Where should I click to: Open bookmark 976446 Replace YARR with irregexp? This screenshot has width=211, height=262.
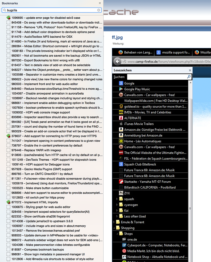[36, 150]
